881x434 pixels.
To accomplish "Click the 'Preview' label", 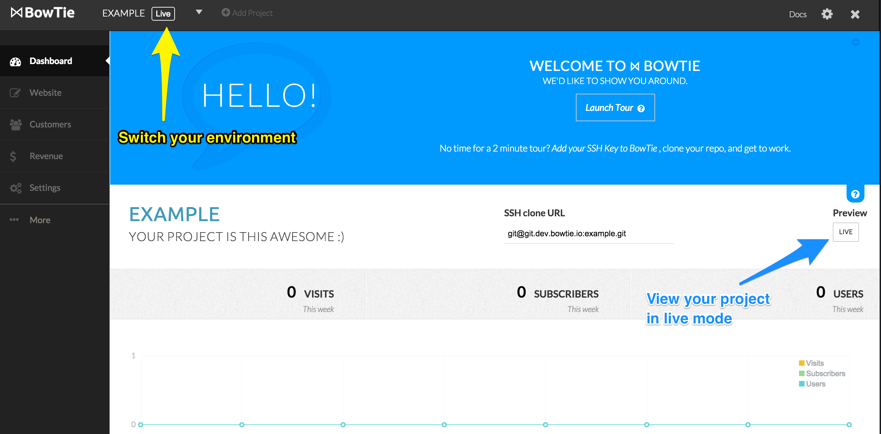I will (x=850, y=213).
